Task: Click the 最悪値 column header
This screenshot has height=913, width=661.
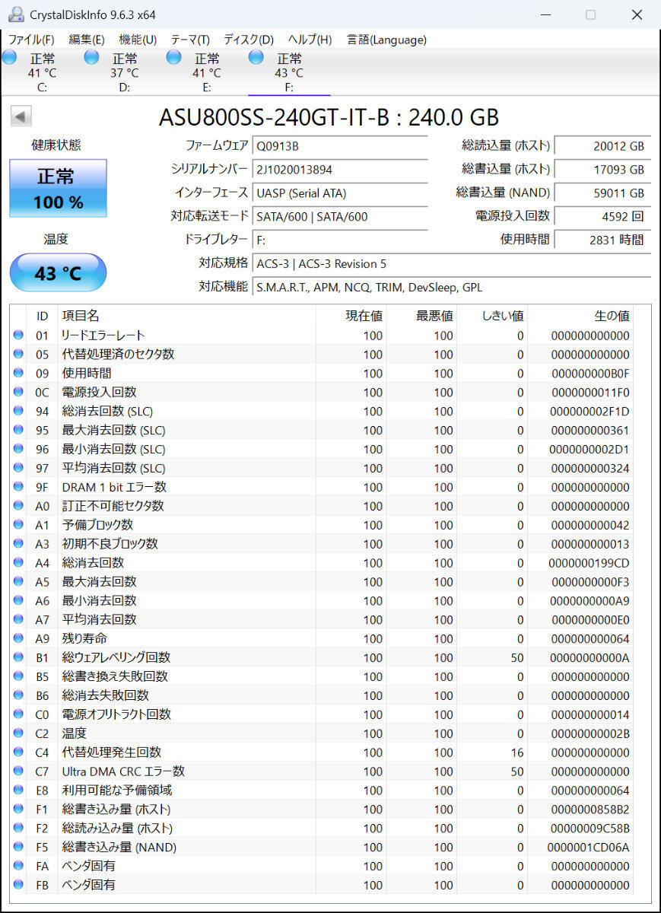Action: pyautogui.click(x=421, y=316)
